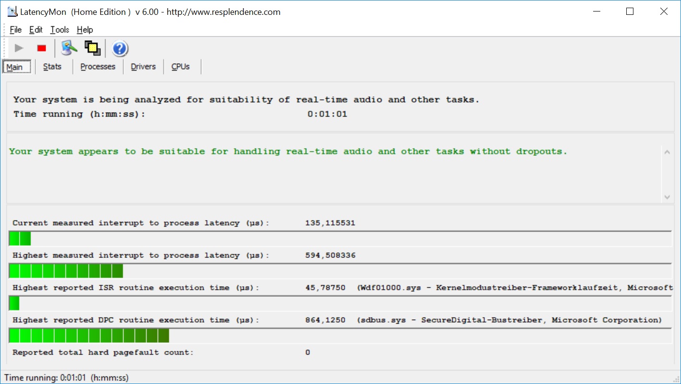
Task: Click 'Highest measured interrupt to process latency' label
Action: click(x=141, y=256)
